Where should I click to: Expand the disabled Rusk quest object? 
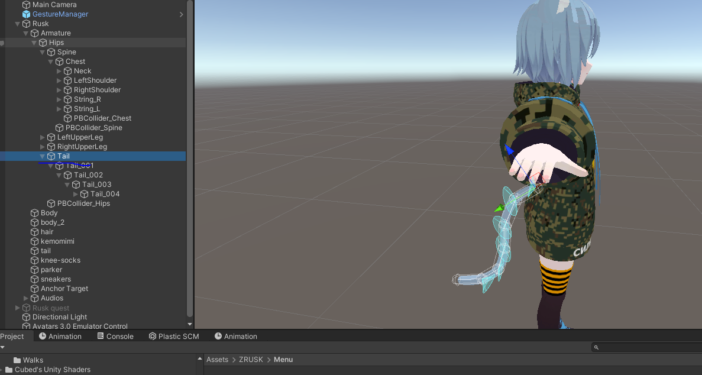click(18, 308)
